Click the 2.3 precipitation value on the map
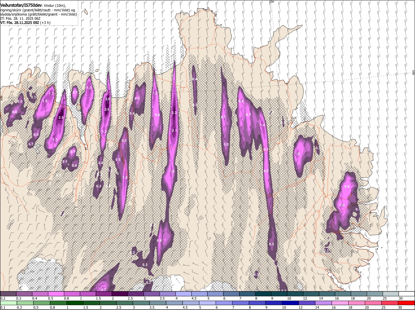415x310 pixels. click(x=174, y=113)
